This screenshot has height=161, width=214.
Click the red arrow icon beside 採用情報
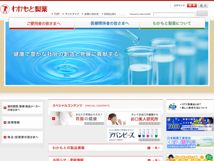click(5, 123)
